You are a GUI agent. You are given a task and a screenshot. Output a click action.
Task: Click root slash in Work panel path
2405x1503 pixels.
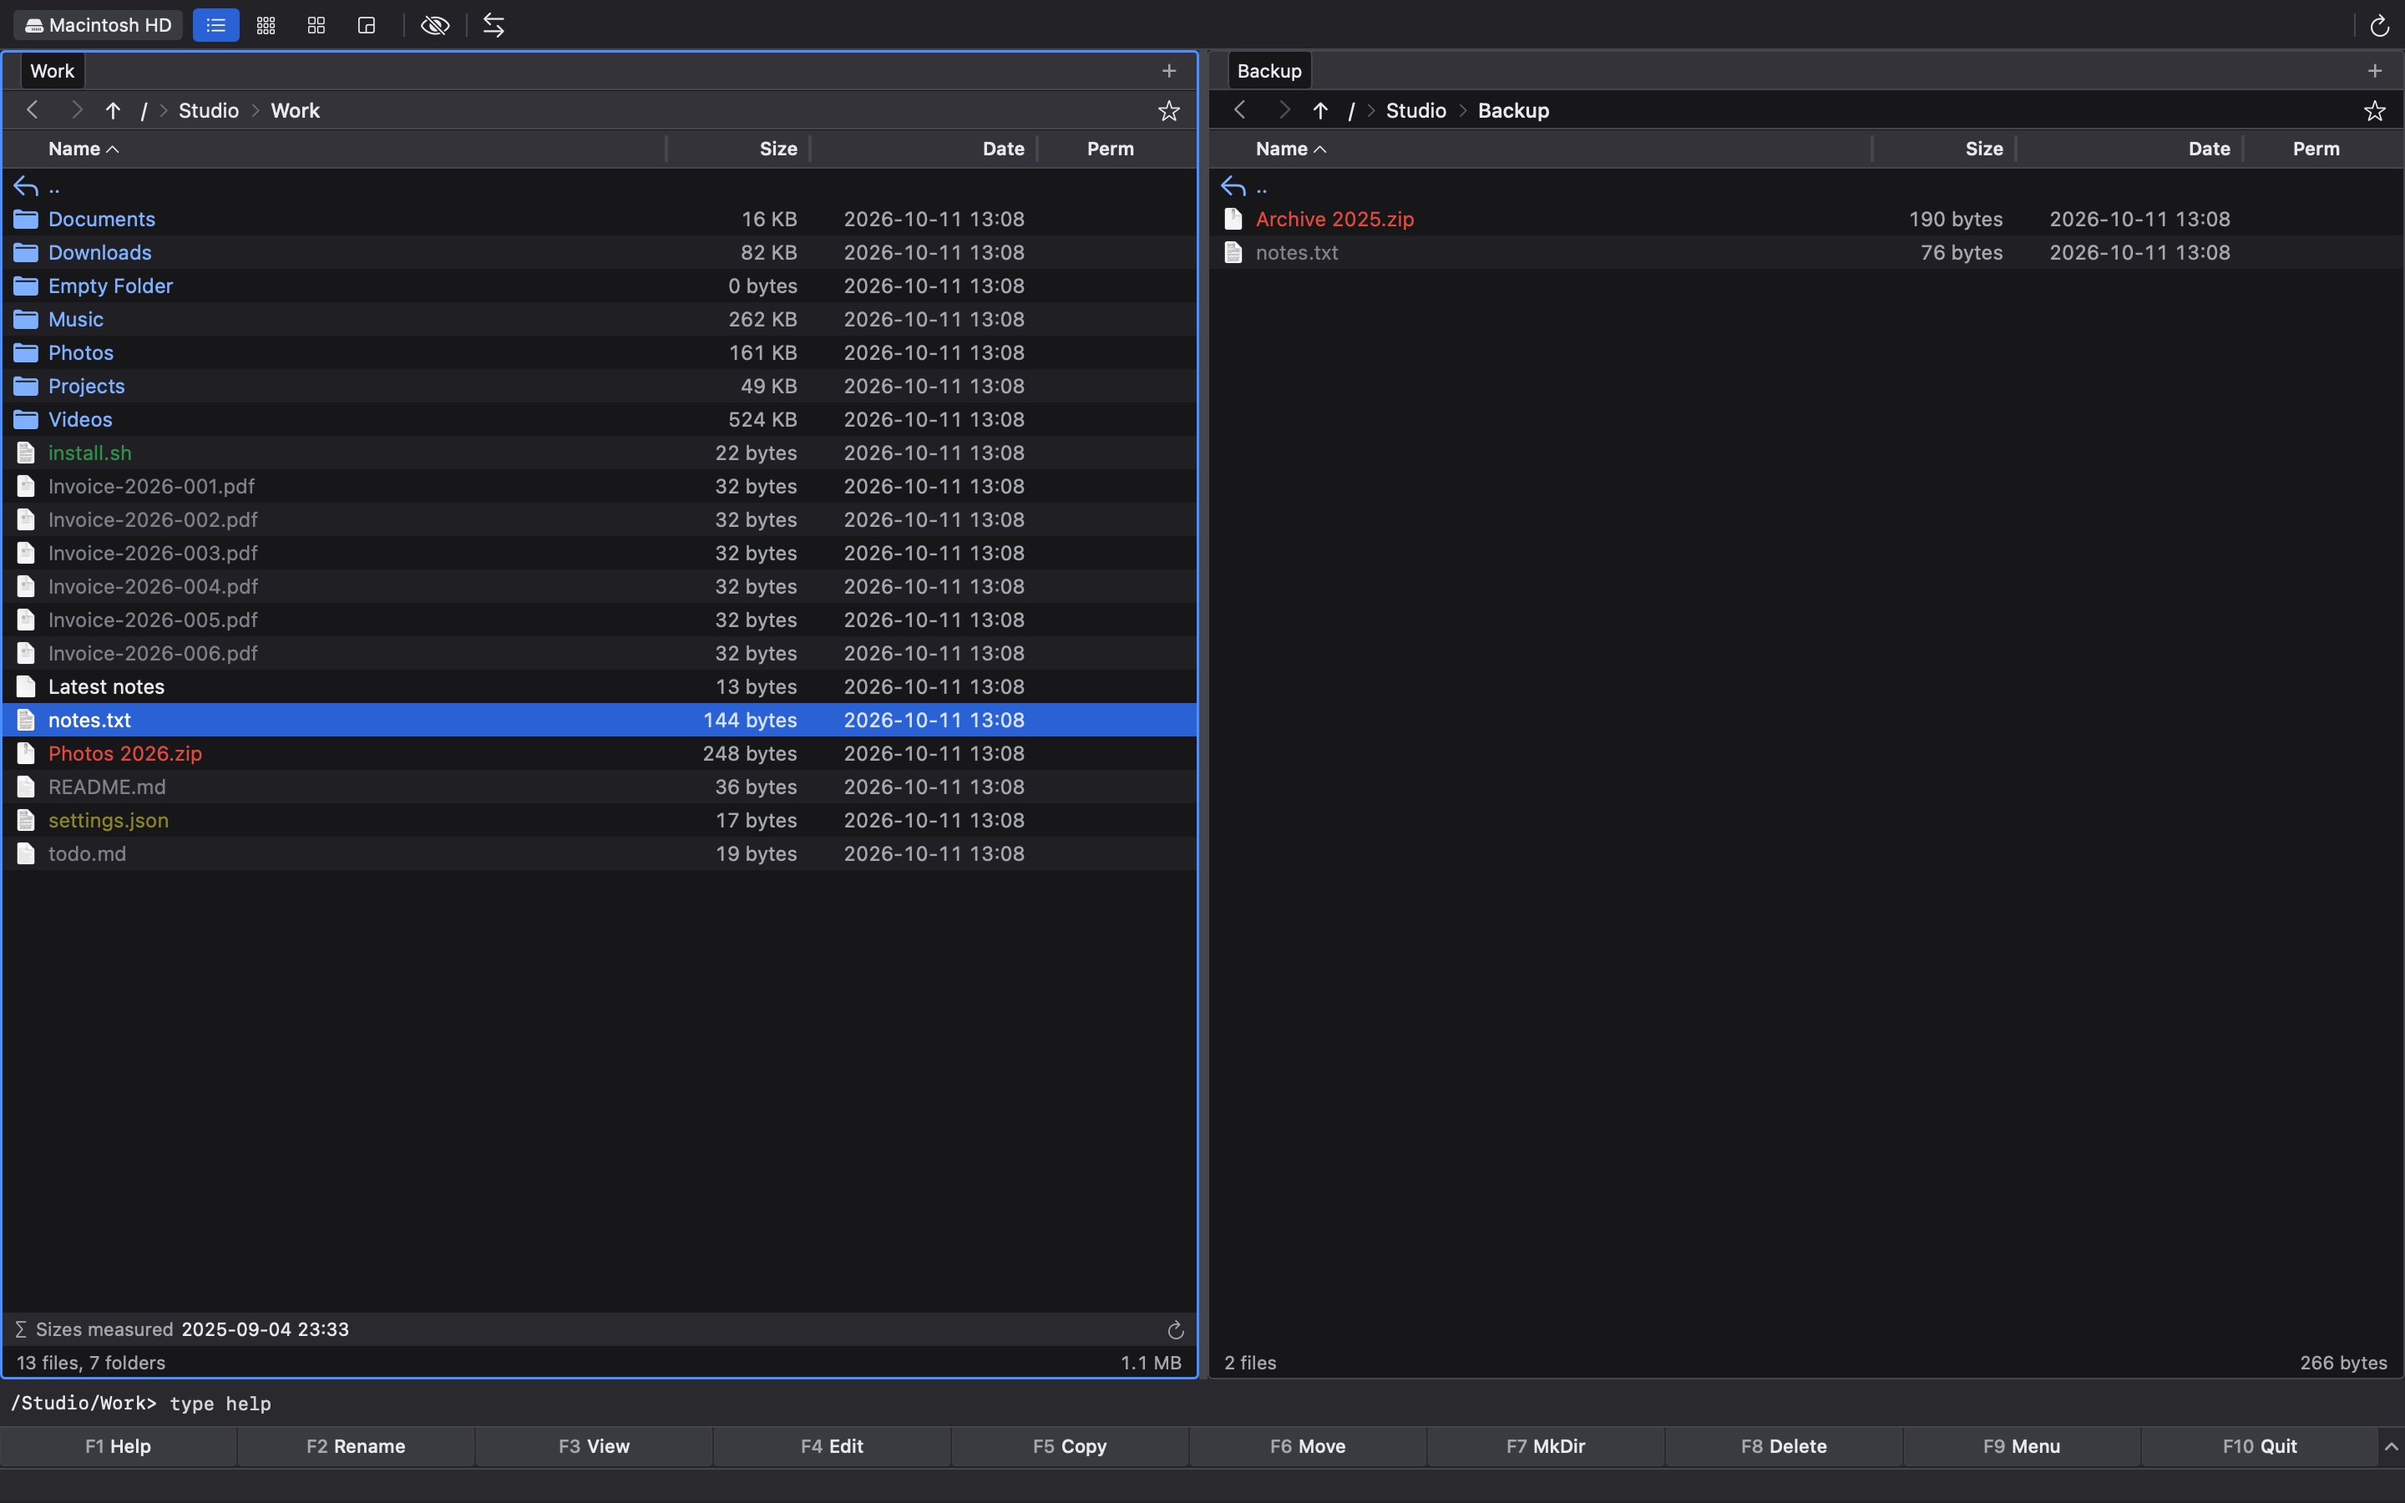click(x=144, y=110)
